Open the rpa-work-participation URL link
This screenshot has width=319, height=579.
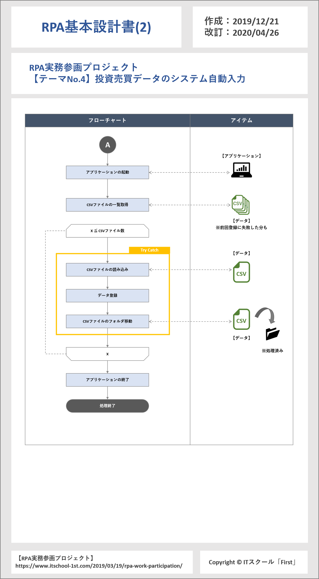coord(99,566)
